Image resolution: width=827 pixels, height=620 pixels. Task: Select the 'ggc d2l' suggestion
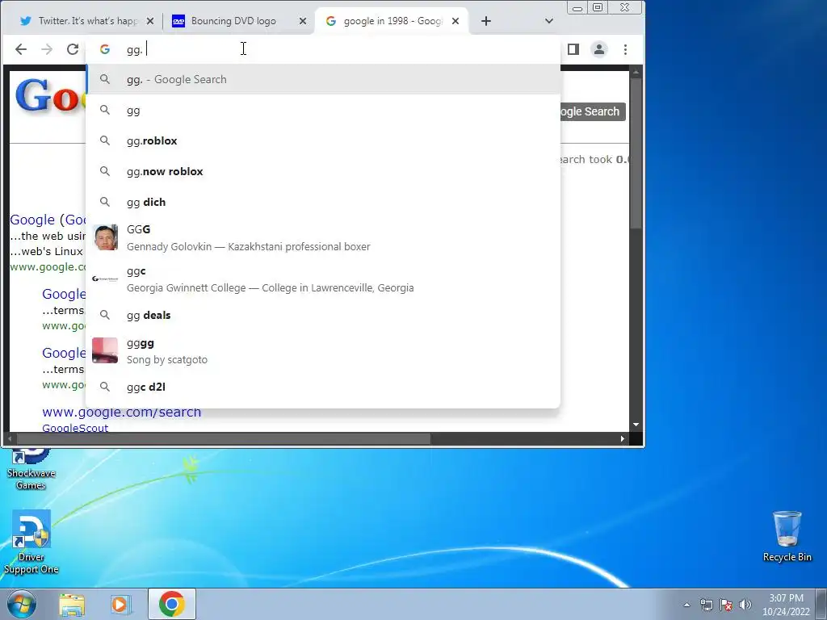coord(323,387)
